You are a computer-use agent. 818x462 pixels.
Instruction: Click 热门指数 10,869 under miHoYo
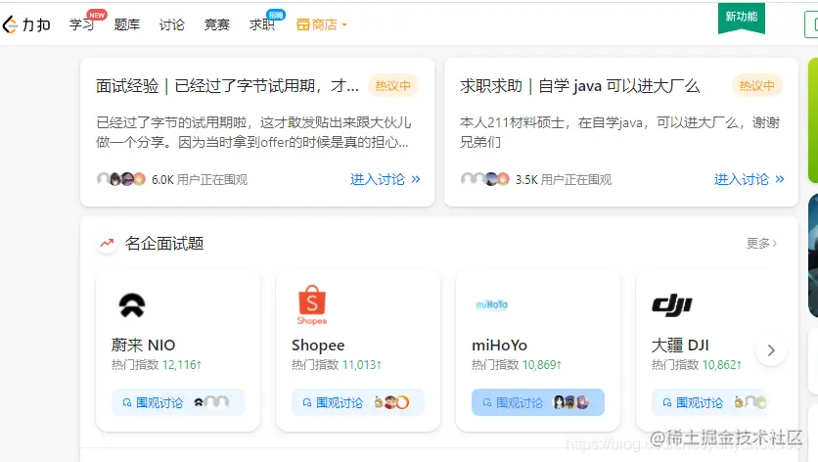tap(517, 365)
